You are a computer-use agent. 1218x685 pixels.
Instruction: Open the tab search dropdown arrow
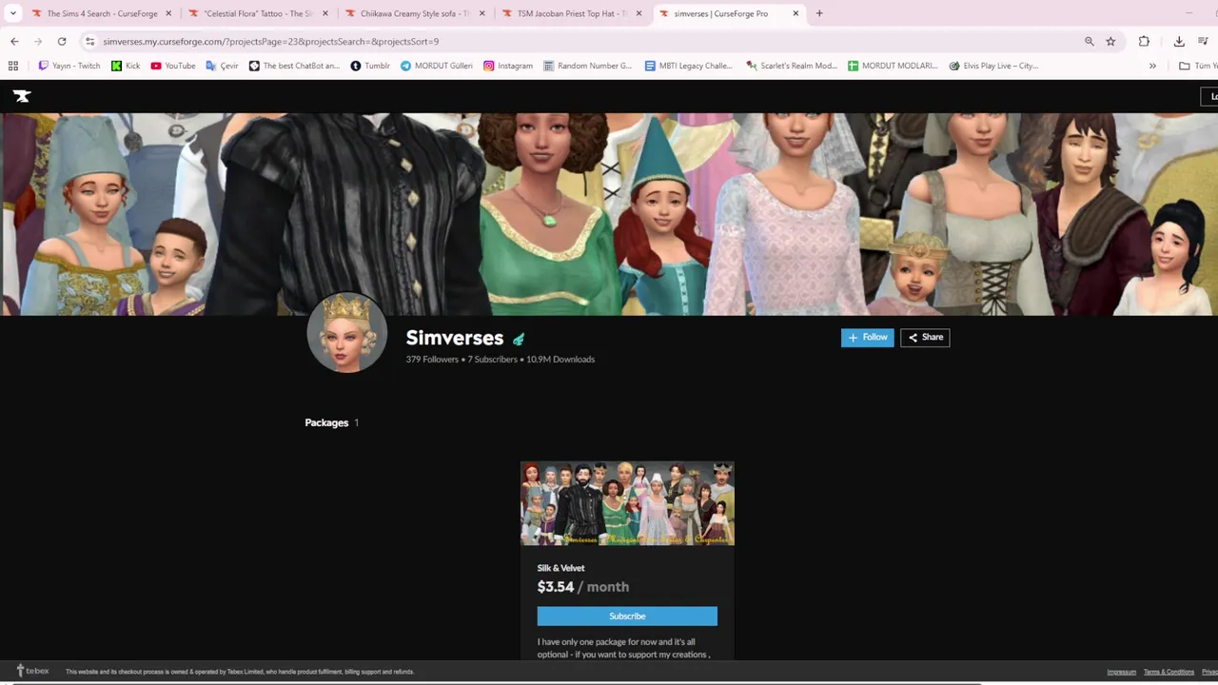point(13,13)
